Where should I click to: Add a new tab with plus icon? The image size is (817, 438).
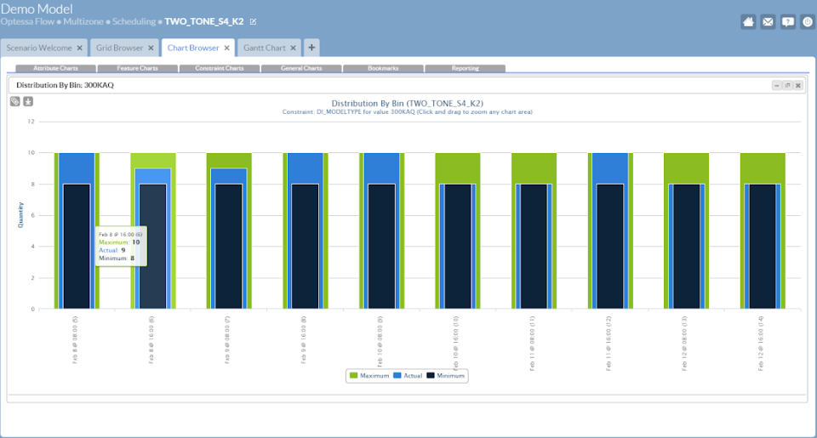tap(311, 48)
